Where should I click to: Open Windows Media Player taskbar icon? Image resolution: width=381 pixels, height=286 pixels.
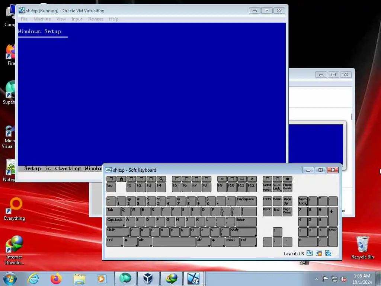pos(101,279)
